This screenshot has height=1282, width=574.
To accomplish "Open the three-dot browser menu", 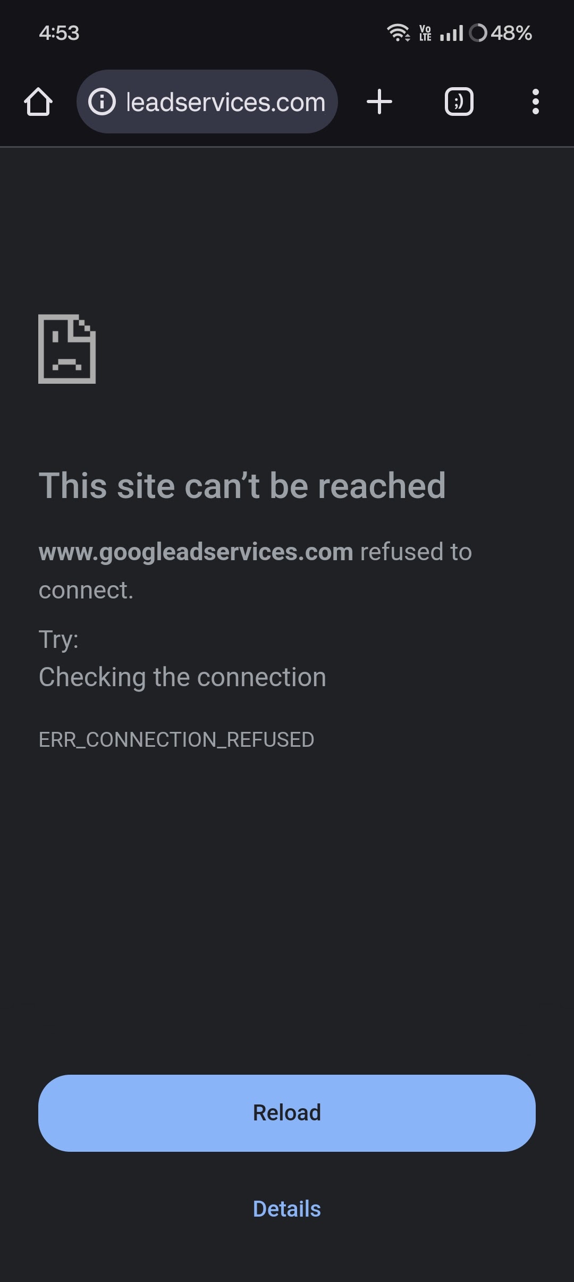I will coord(536,102).
